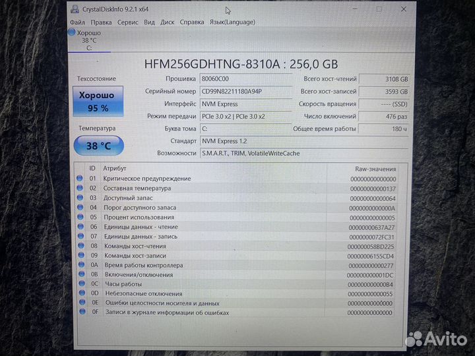Select the Единицы данных - запись row text
The width and height of the screenshot is (475, 356).
pos(141,237)
